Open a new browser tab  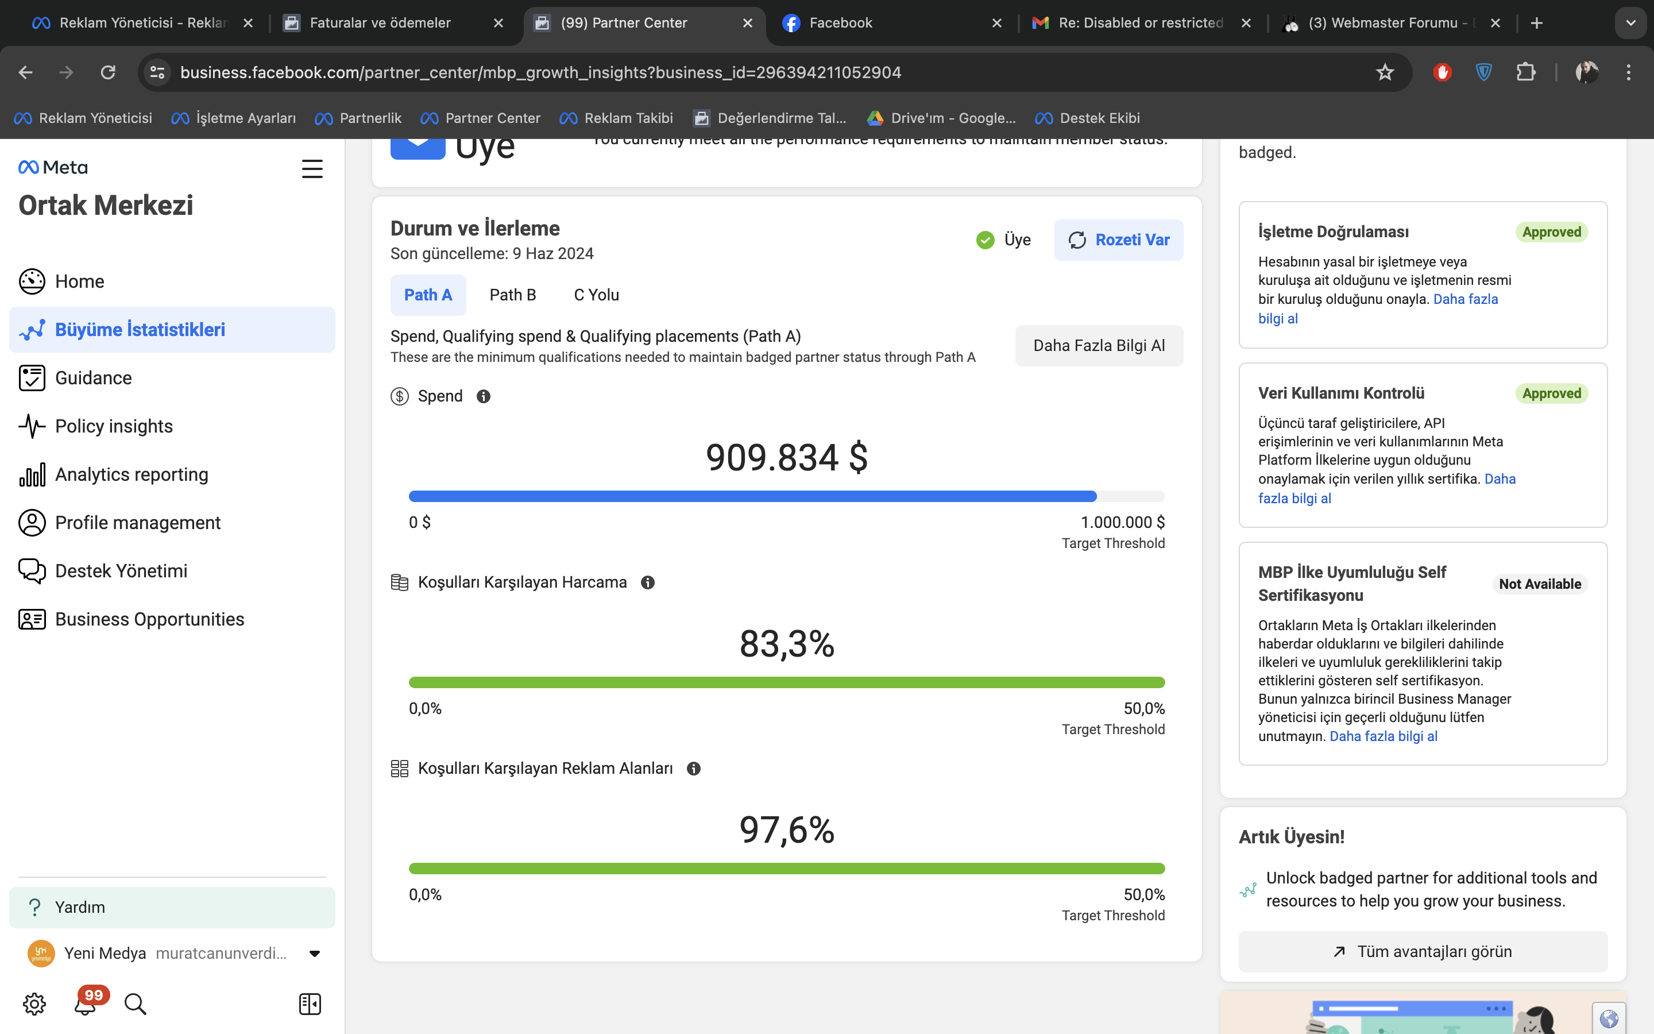pos(1536,22)
